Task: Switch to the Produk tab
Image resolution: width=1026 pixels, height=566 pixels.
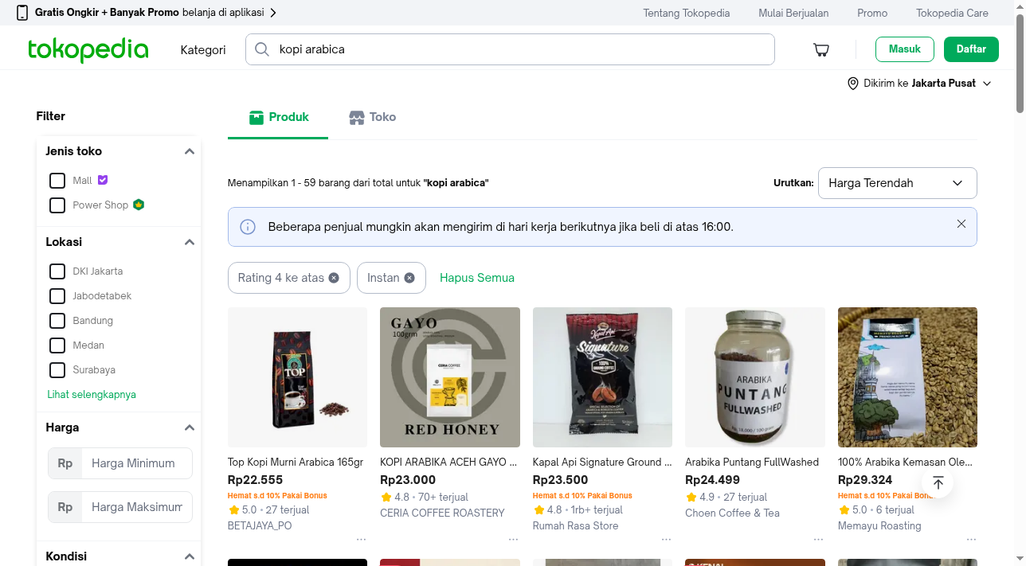Action: (x=278, y=117)
